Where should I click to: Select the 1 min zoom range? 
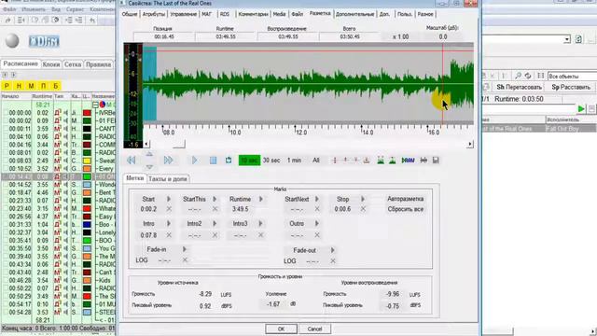click(x=294, y=161)
